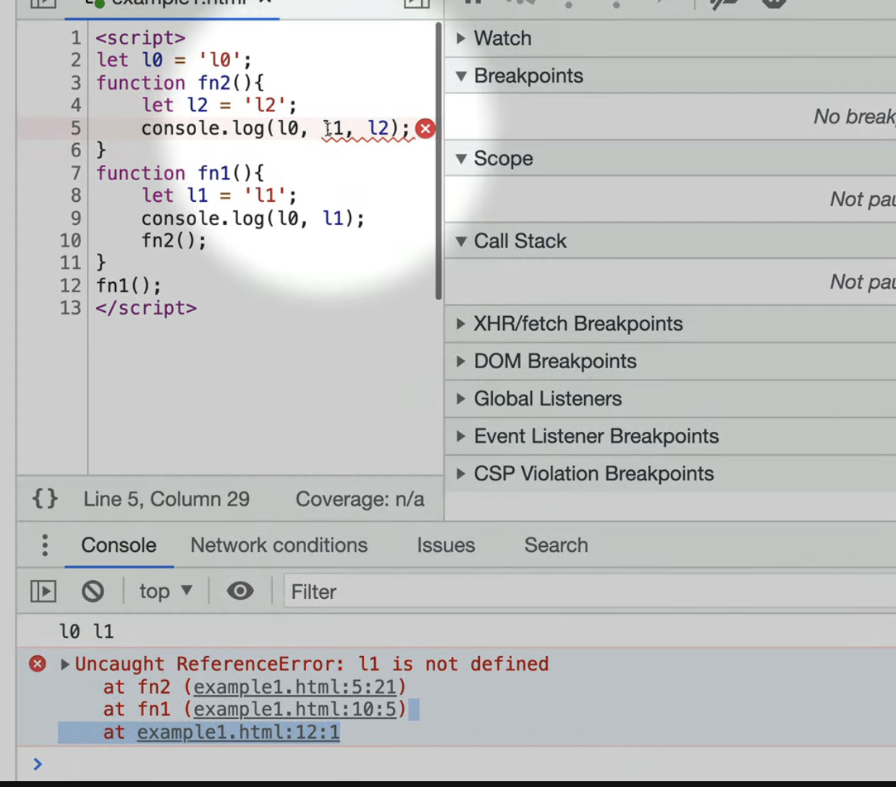Click the 'l0 l1' console log output
This screenshot has width=896, height=787.
(87, 631)
